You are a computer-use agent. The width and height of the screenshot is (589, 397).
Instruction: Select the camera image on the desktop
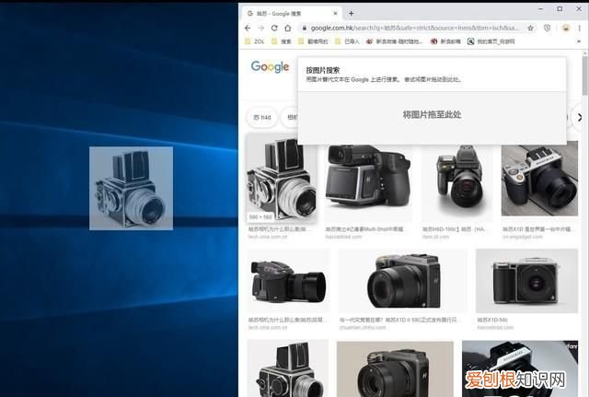coord(131,188)
